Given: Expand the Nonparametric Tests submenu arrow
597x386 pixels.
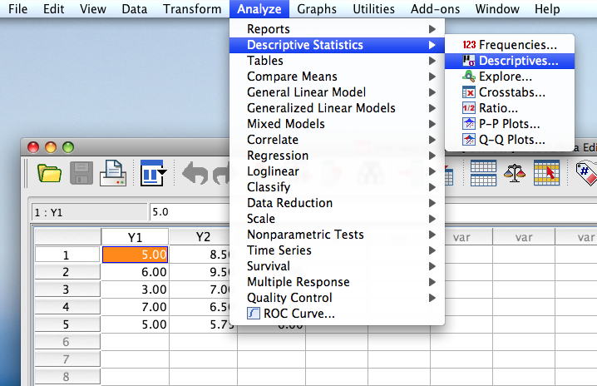Looking at the screenshot, I should pyautogui.click(x=432, y=235).
